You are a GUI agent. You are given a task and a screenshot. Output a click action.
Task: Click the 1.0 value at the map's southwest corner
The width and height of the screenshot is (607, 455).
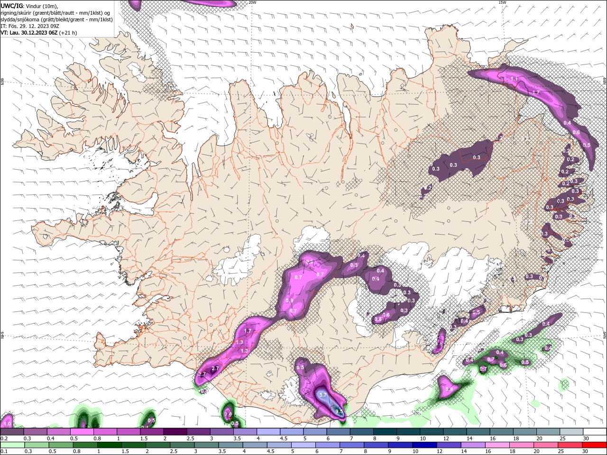pyautogui.click(x=7, y=424)
